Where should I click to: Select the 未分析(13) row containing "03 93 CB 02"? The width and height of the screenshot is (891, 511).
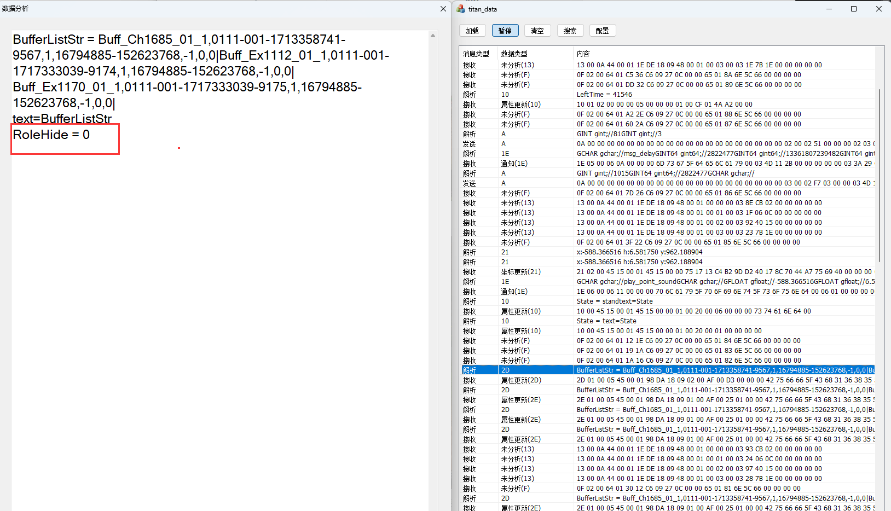[668, 449]
